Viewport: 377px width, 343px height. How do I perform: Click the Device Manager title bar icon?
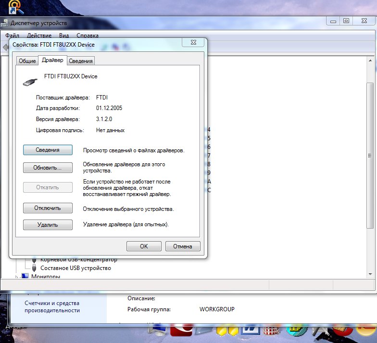[x=4, y=23]
